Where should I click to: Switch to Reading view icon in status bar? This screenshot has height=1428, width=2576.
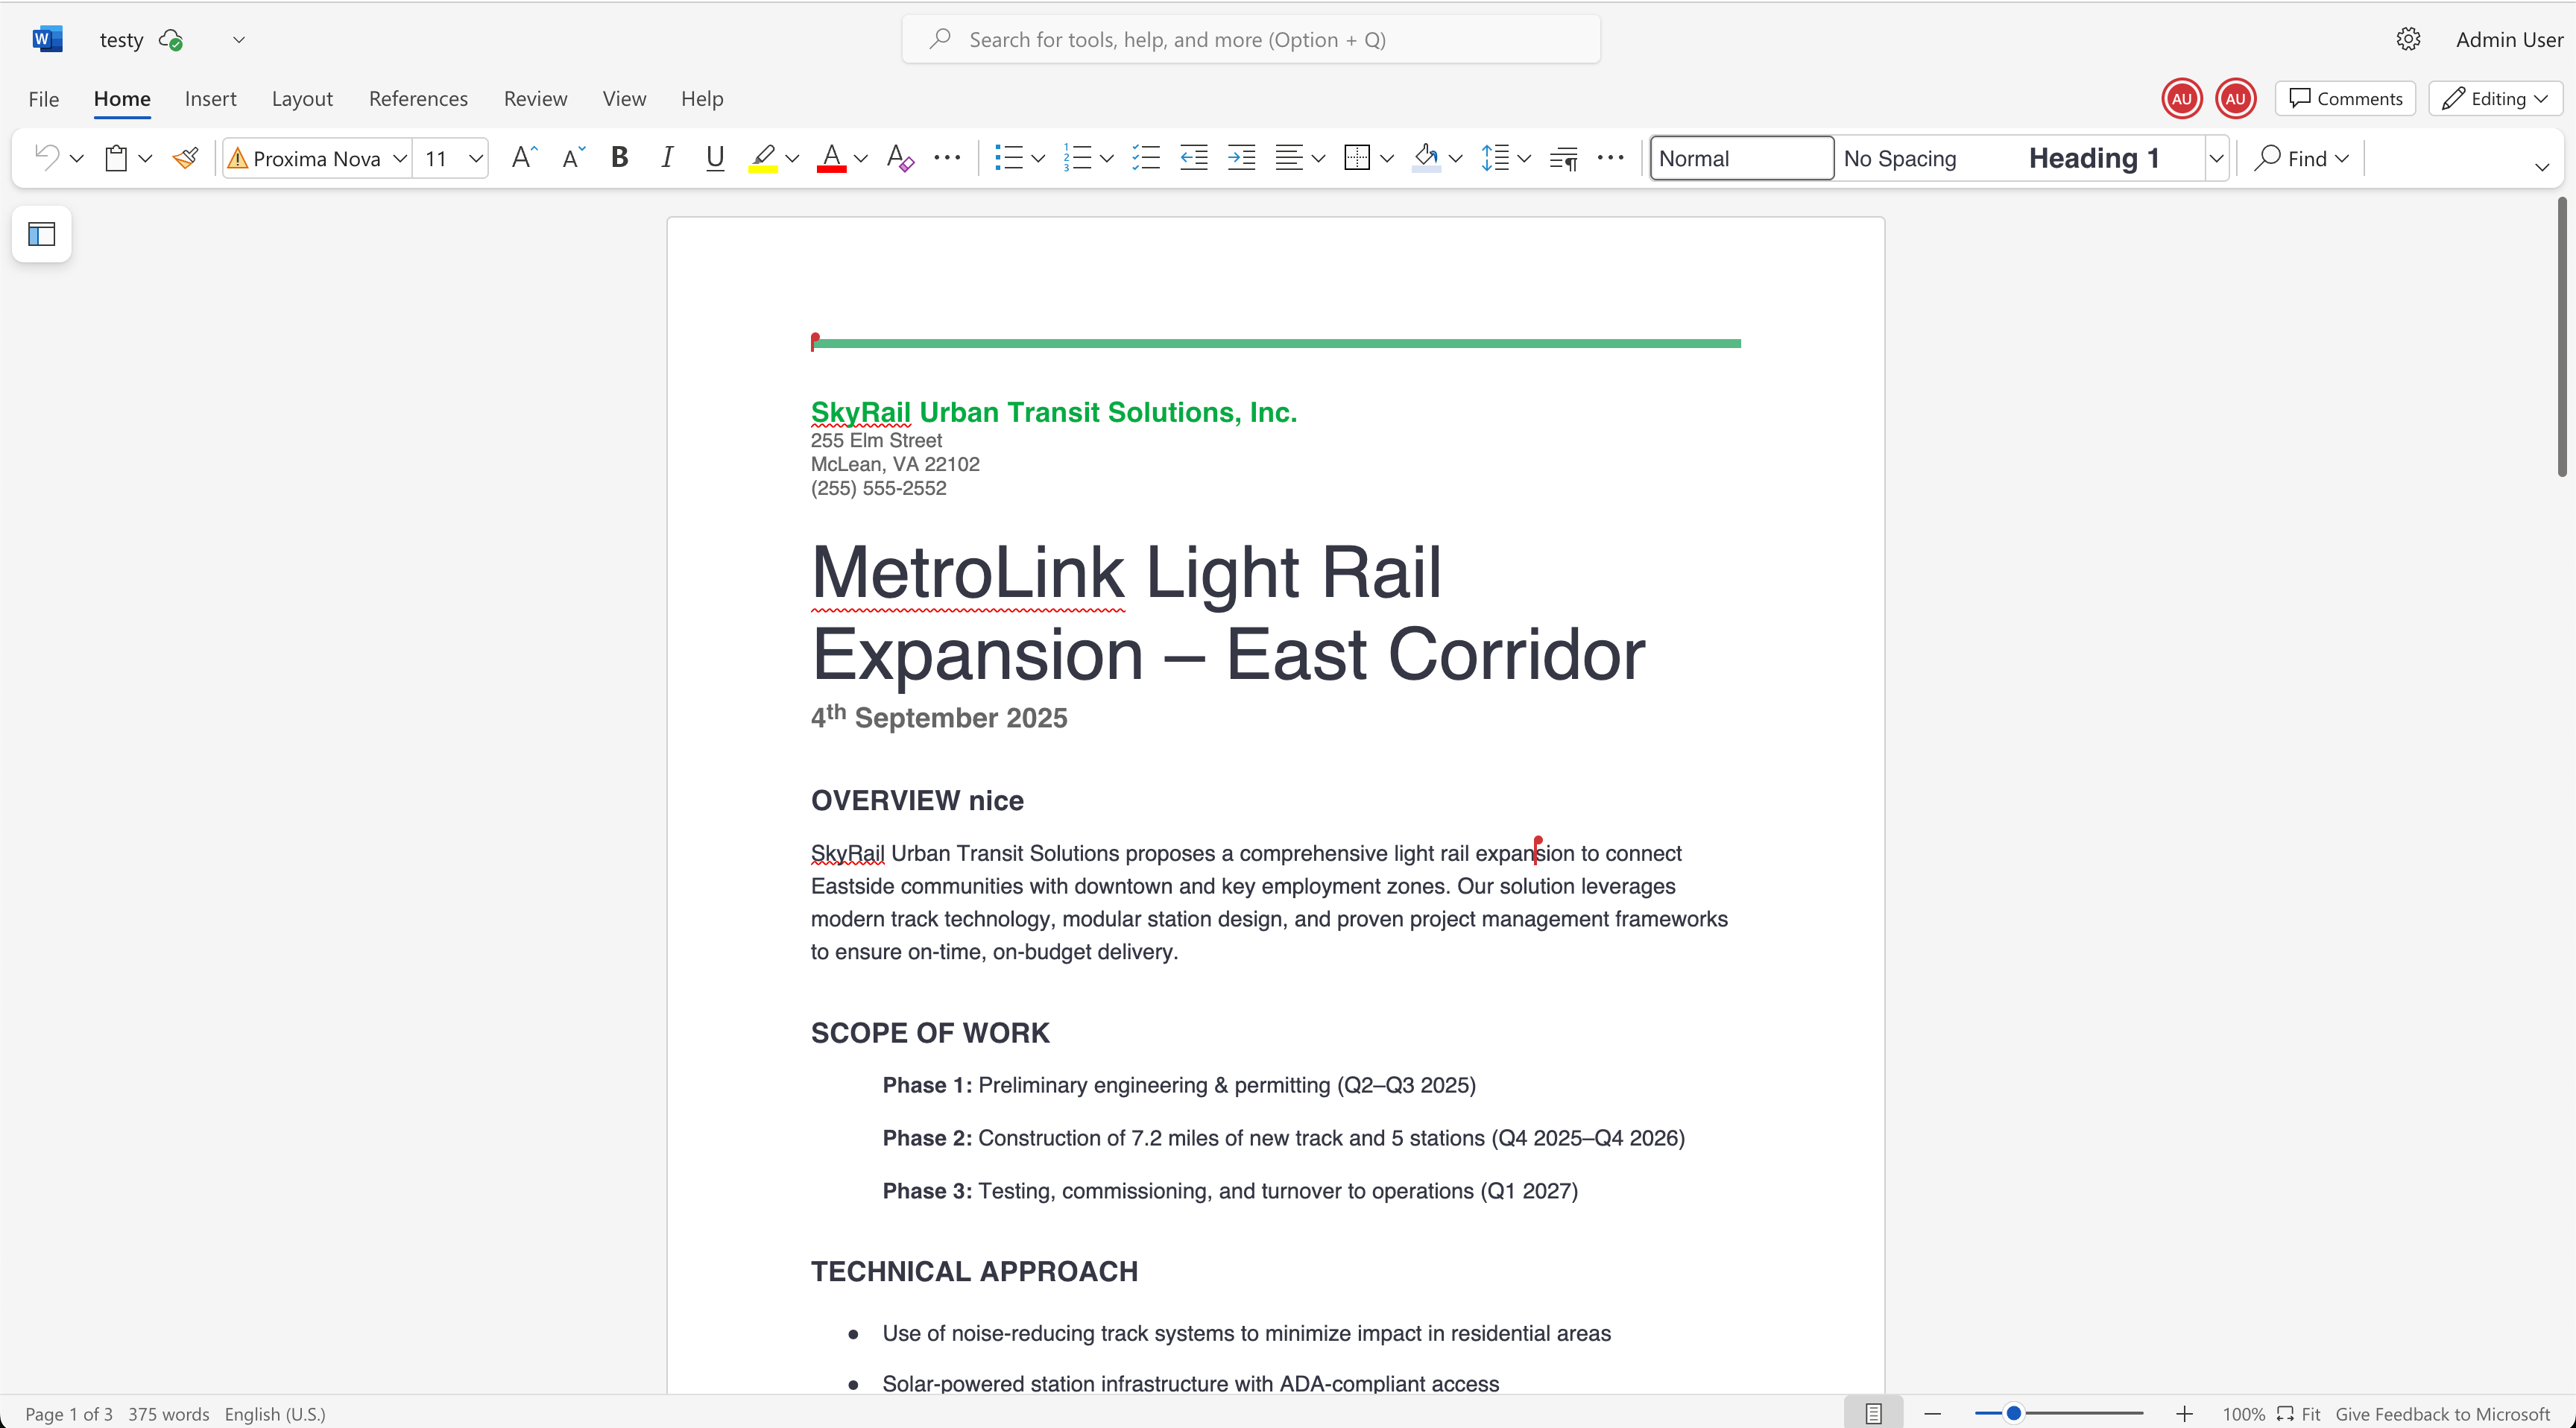1873,1414
